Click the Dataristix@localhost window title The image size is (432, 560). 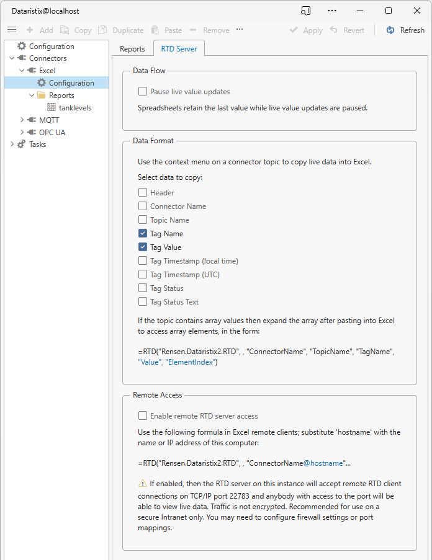[45, 11]
